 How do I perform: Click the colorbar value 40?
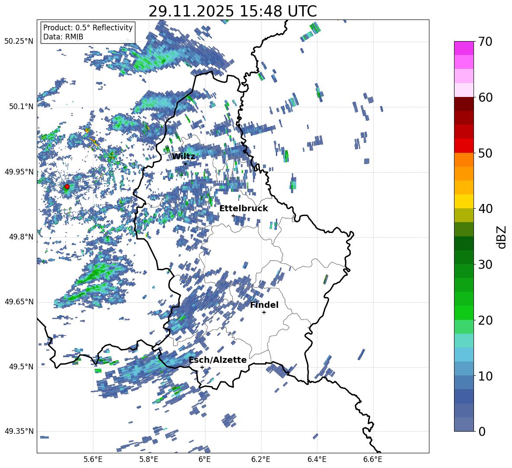click(x=485, y=209)
